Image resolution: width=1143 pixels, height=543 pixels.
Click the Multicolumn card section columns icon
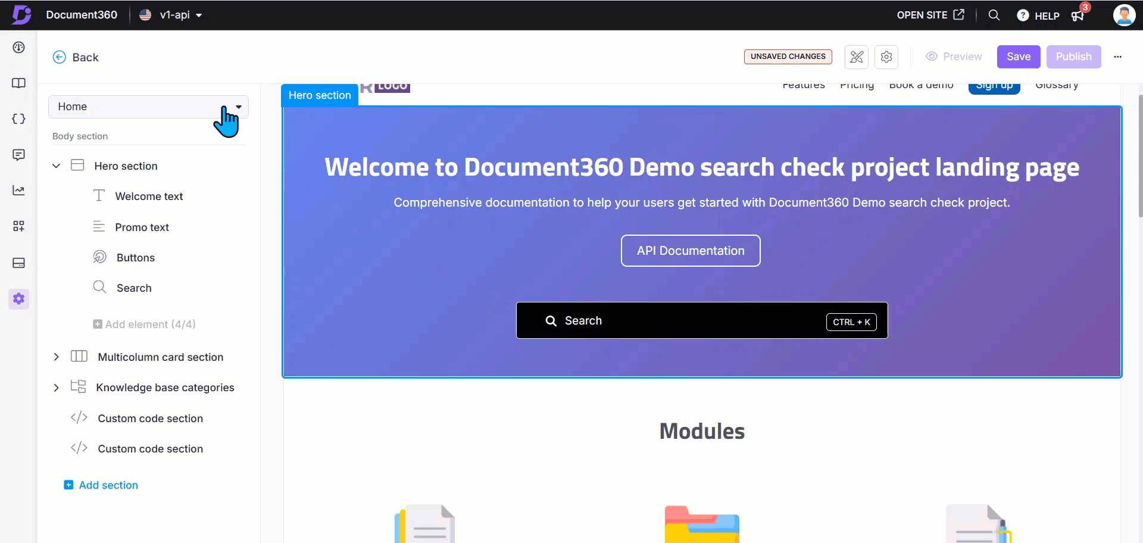pos(79,356)
